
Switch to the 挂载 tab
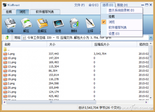(9, 12)
